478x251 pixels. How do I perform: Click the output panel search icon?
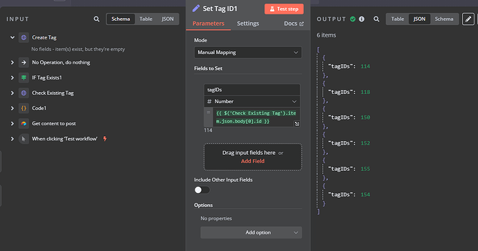[376, 19]
